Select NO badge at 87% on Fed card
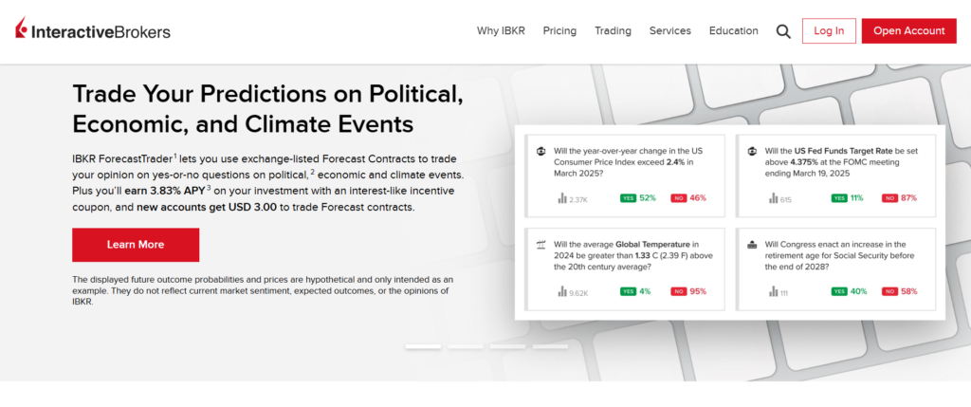The width and height of the screenshot is (971, 407). point(889,198)
